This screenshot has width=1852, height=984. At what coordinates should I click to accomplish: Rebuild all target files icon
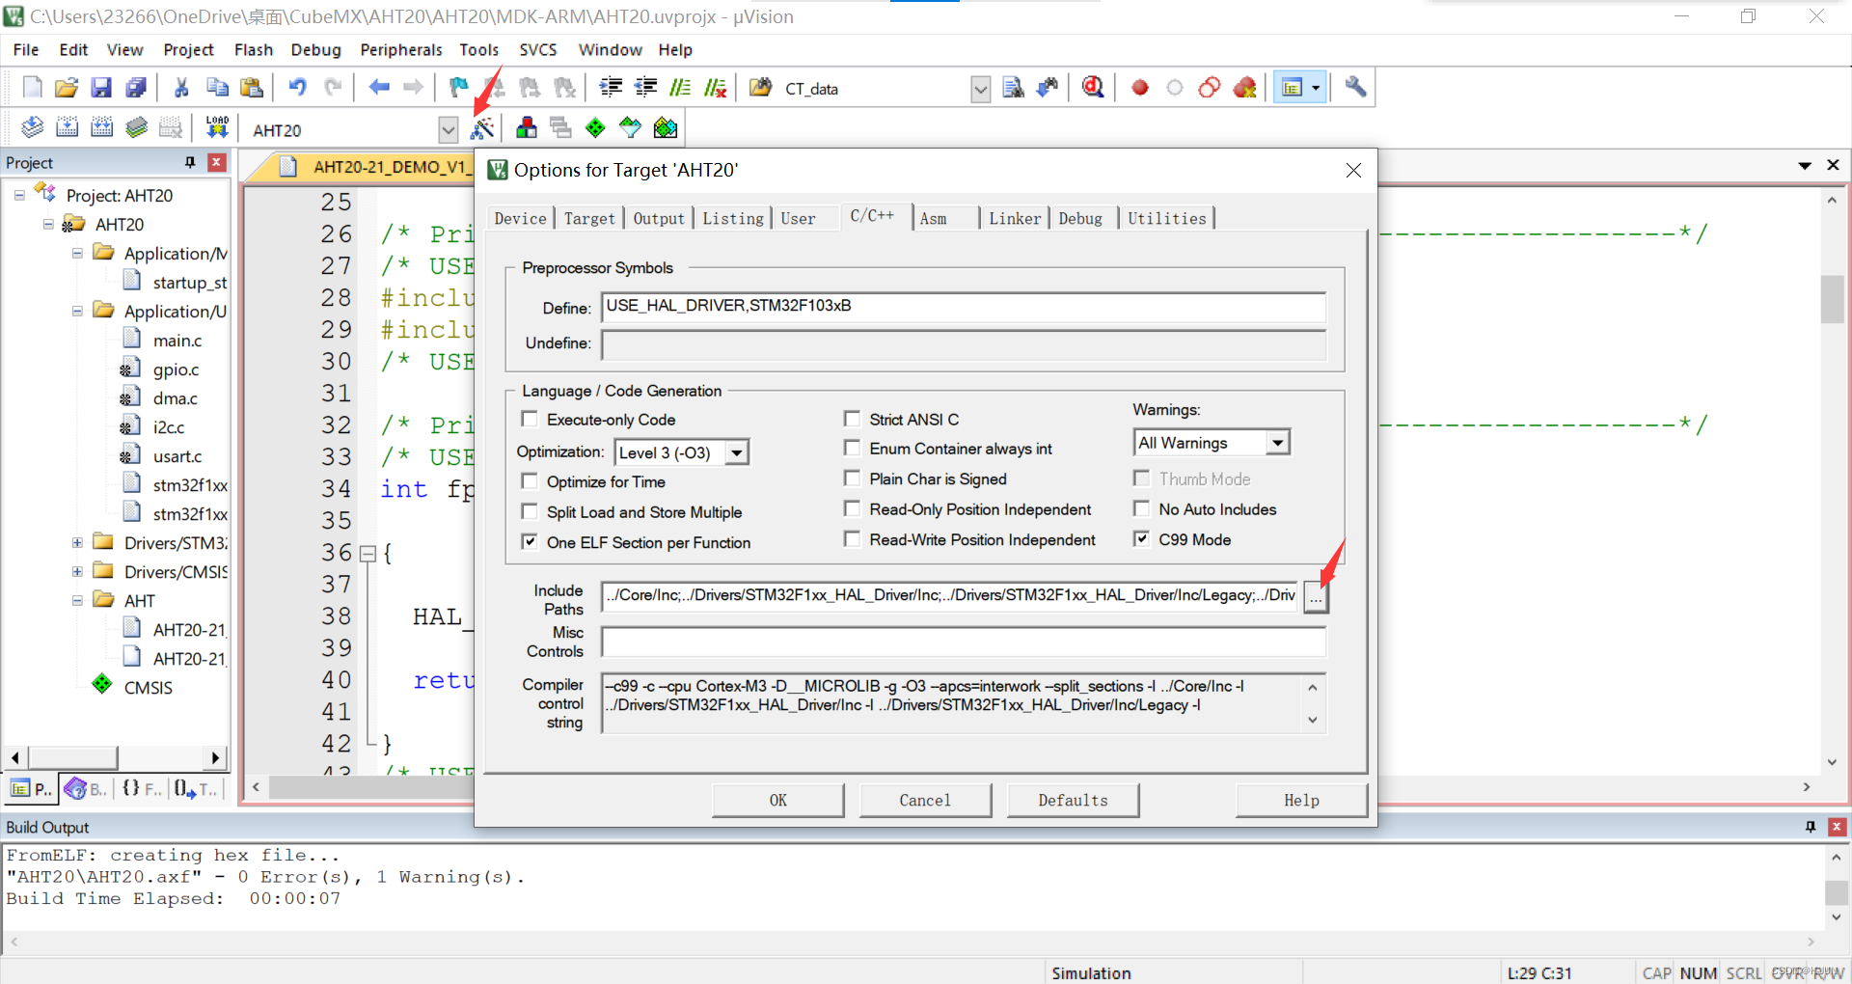(x=101, y=127)
